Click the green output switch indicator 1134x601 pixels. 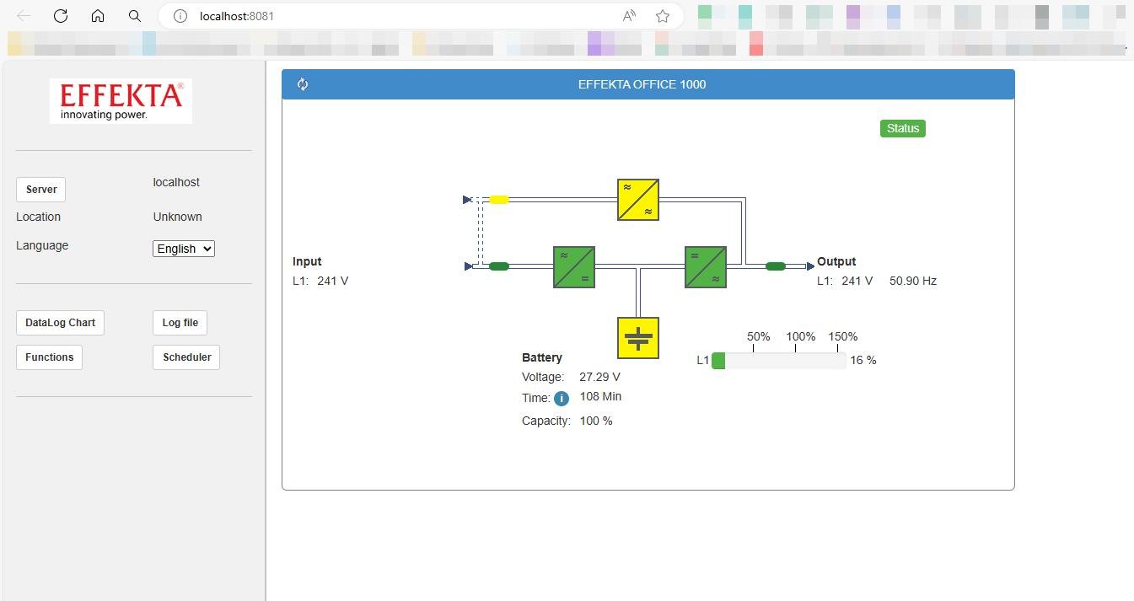click(x=776, y=266)
